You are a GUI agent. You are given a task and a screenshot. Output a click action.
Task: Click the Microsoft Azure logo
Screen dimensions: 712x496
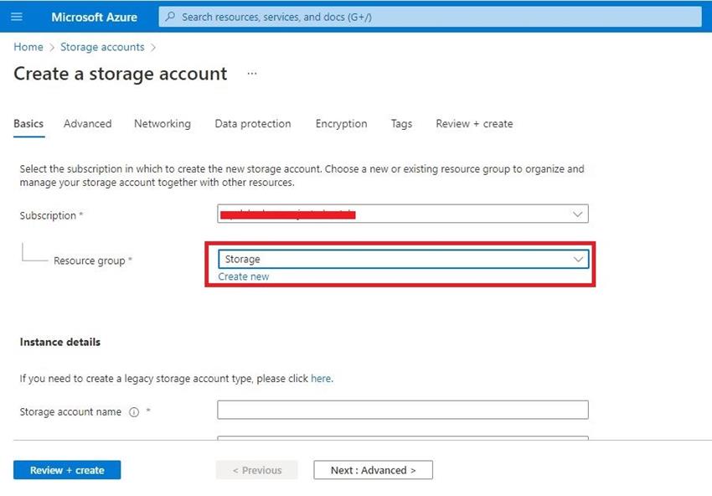point(95,16)
